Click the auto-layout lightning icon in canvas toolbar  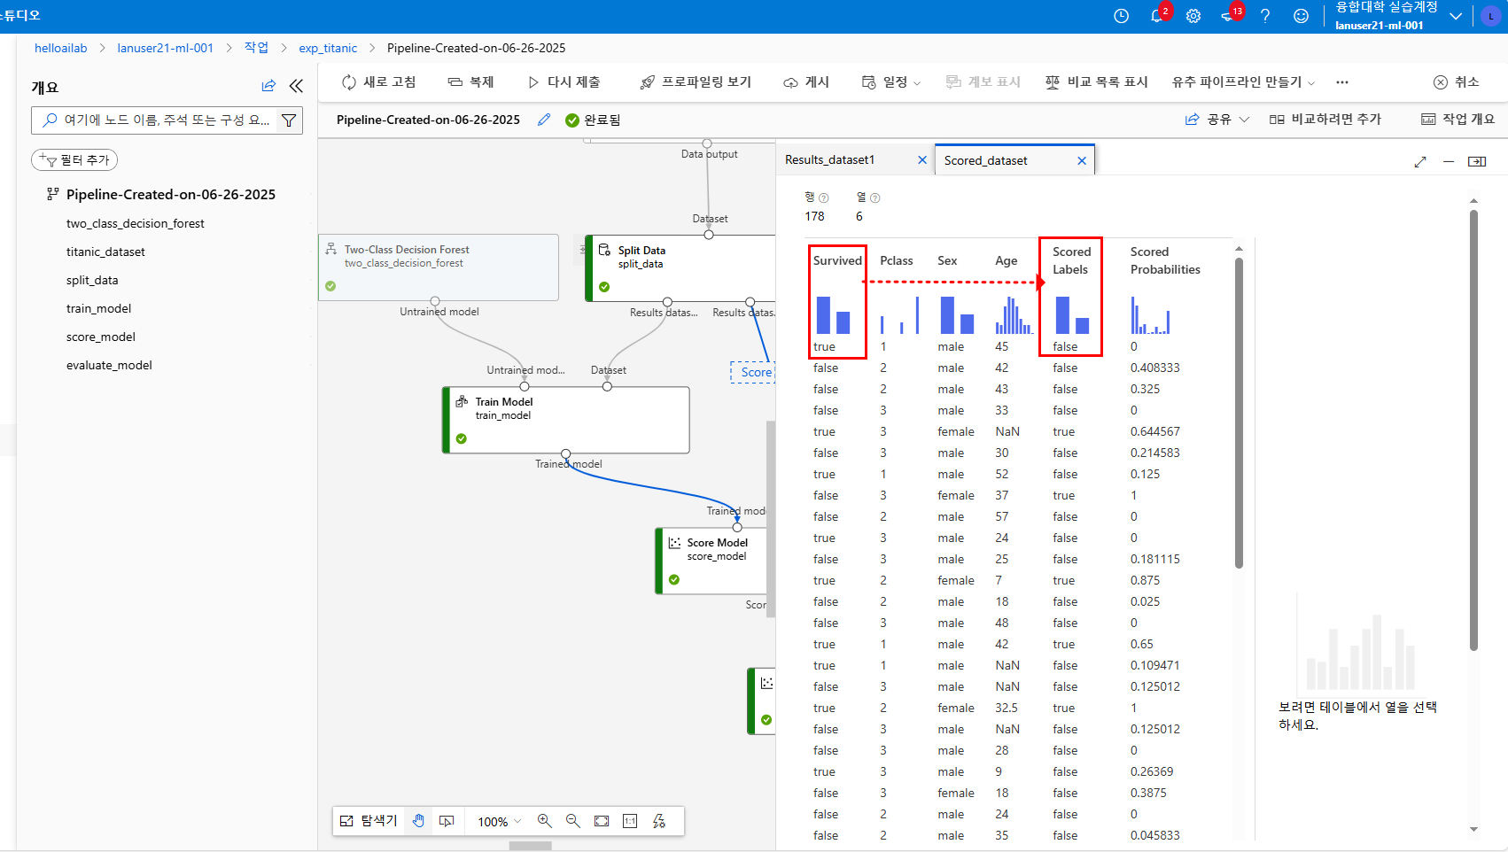tap(658, 821)
